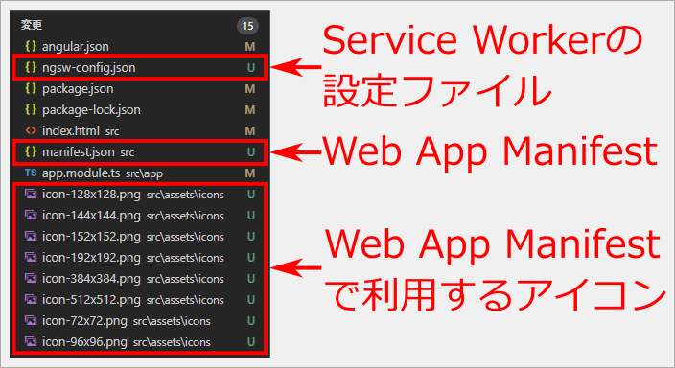
Task: Click the JSON braces icon of package.json
Action: point(31,88)
